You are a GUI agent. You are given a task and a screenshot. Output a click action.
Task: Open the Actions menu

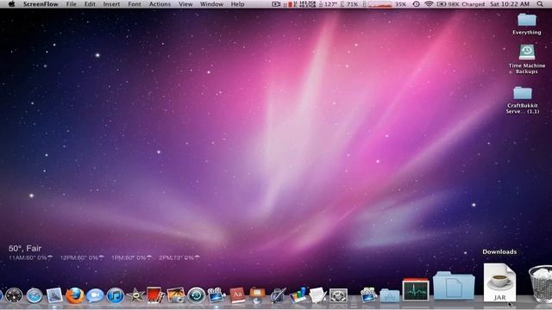pyautogui.click(x=160, y=4)
